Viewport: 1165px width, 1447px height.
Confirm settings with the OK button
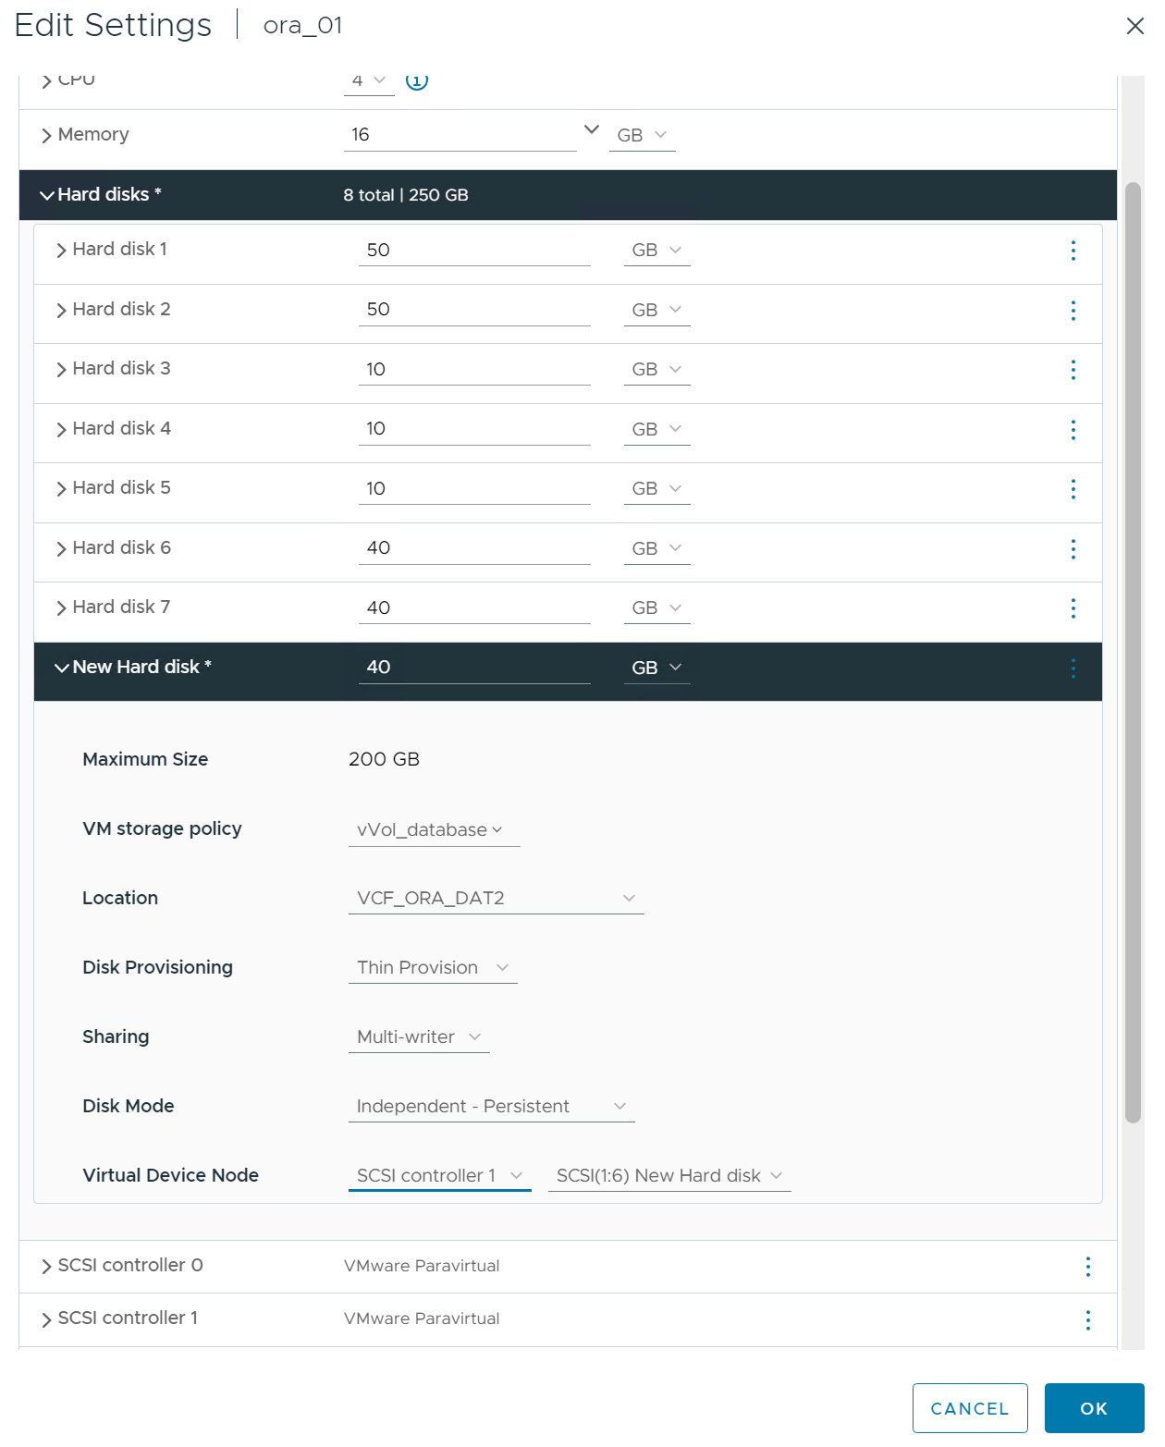[1094, 1408]
